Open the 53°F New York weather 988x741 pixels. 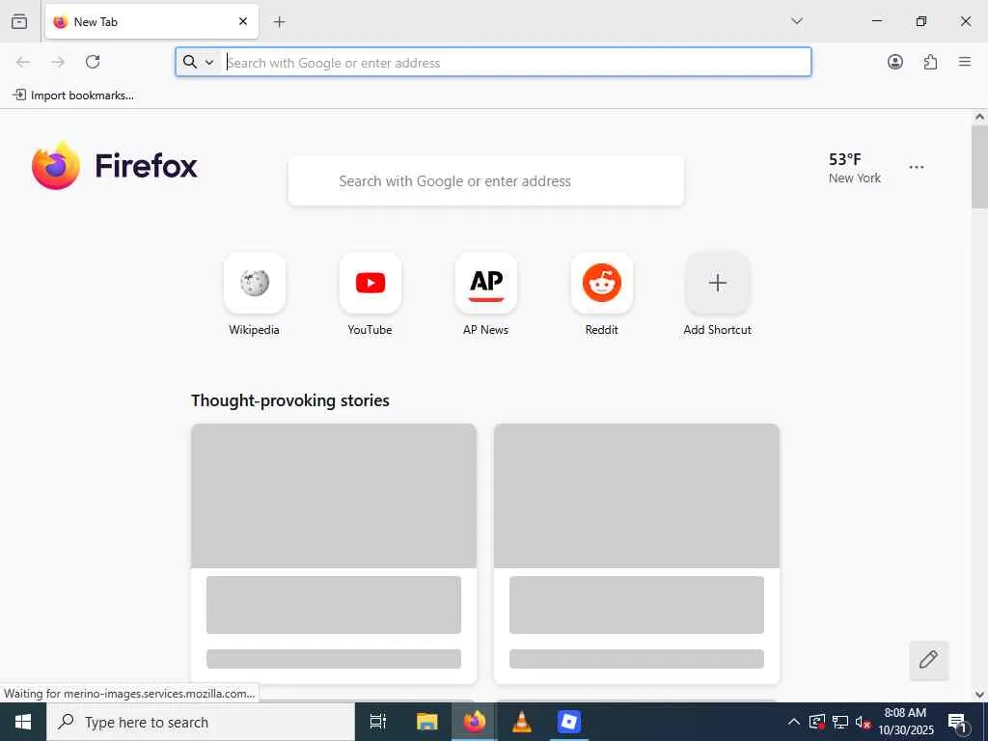855,168
